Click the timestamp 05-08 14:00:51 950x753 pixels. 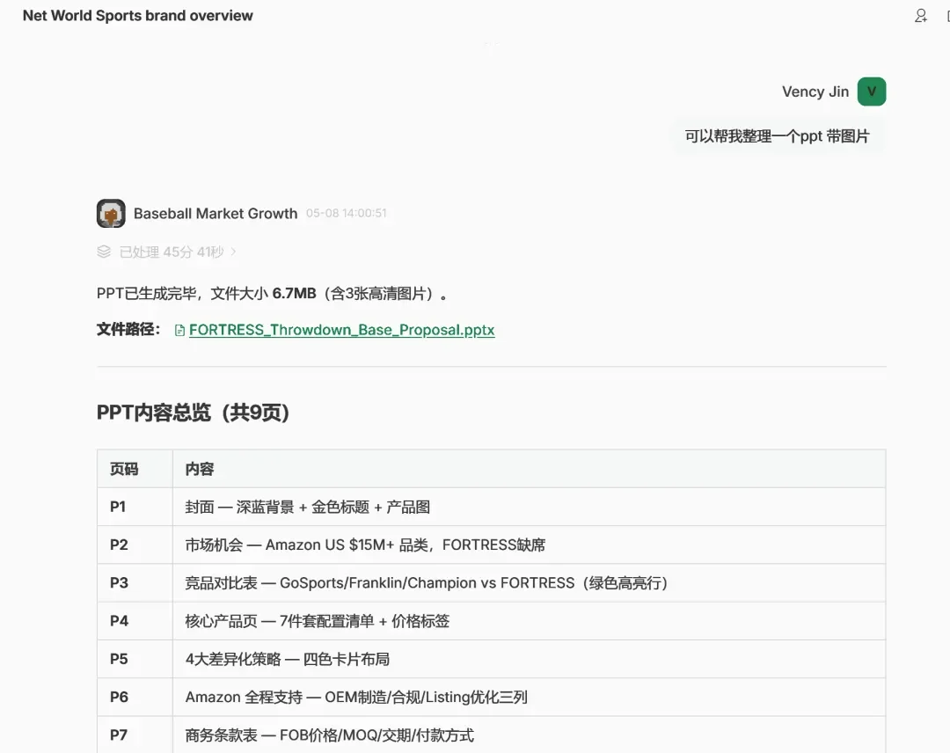click(x=346, y=213)
